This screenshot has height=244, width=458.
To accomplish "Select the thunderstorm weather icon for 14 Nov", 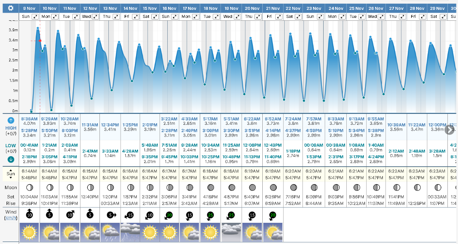I will coord(130,232).
